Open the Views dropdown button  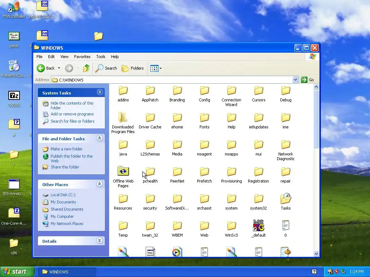click(x=156, y=68)
